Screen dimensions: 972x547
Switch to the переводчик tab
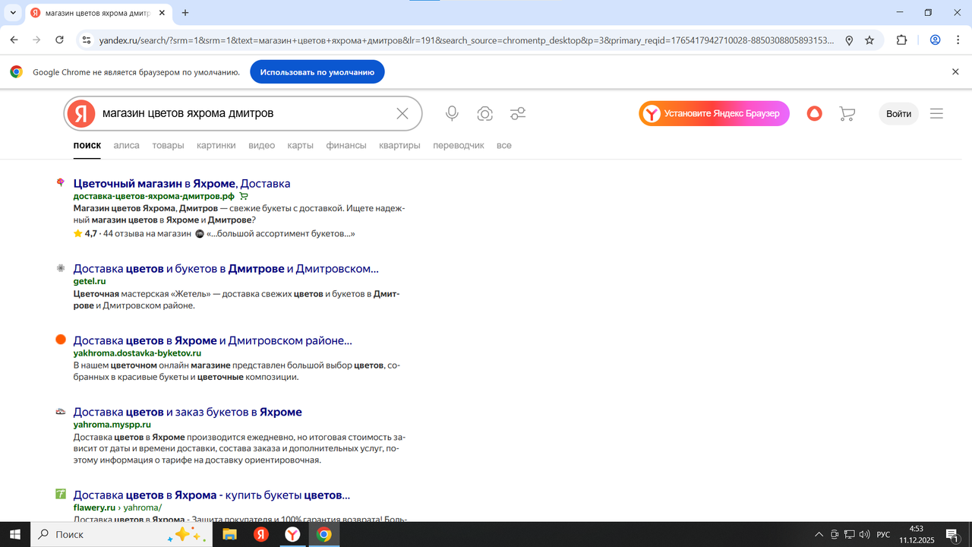459,145
